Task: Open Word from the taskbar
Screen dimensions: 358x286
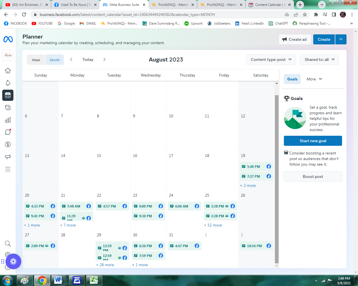Action: (58, 280)
